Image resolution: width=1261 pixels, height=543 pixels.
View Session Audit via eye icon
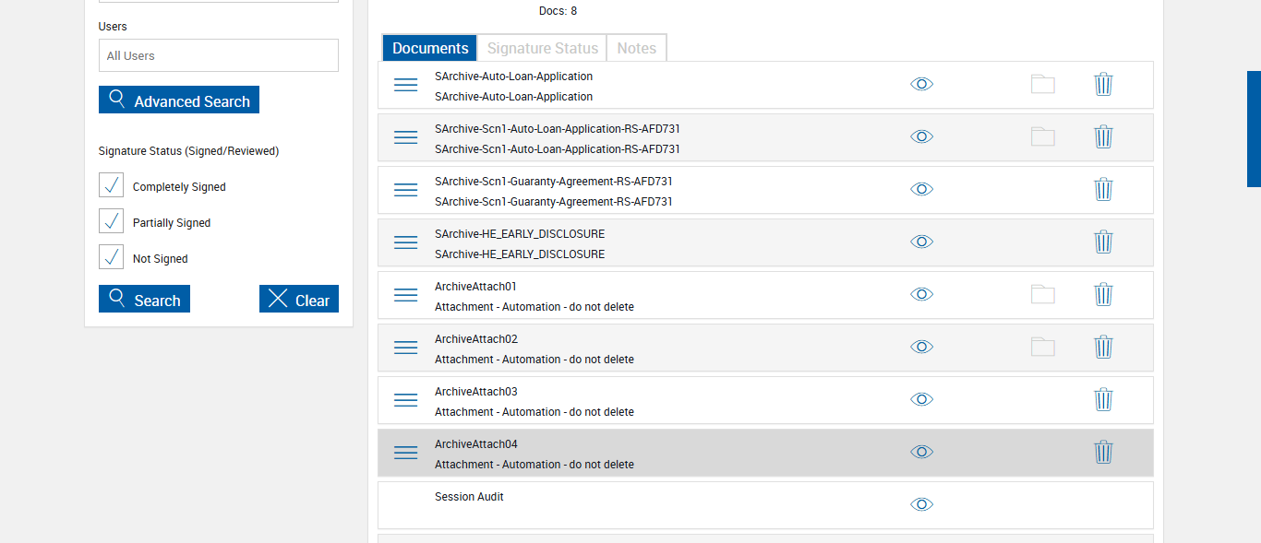[922, 504]
